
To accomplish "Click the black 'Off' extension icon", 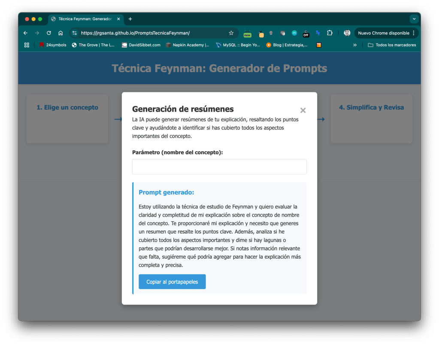I will [x=306, y=33].
